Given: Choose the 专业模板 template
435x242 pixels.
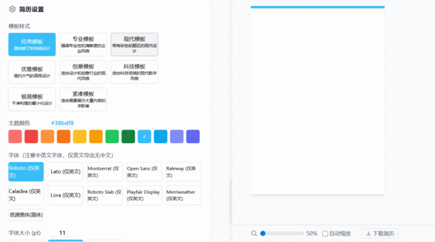Looking at the screenshot, I should pos(83,45).
